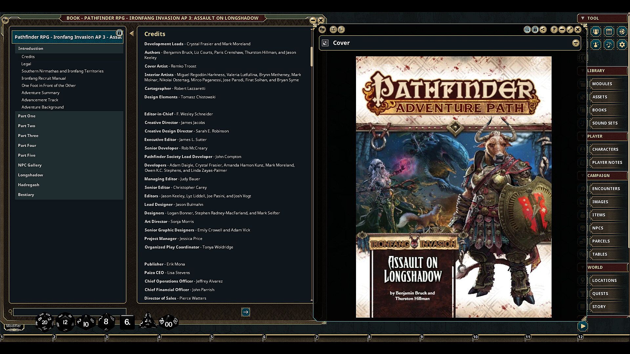
Task: Roll the d10 die
Action: click(86, 323)
